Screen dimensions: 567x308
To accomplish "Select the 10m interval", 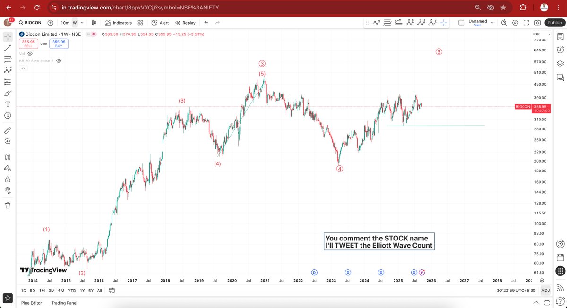I will pyautogui.click(x=65, y=23).
